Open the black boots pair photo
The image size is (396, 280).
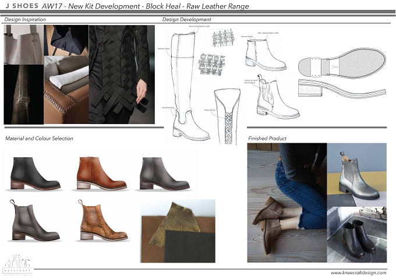[357, 235]
